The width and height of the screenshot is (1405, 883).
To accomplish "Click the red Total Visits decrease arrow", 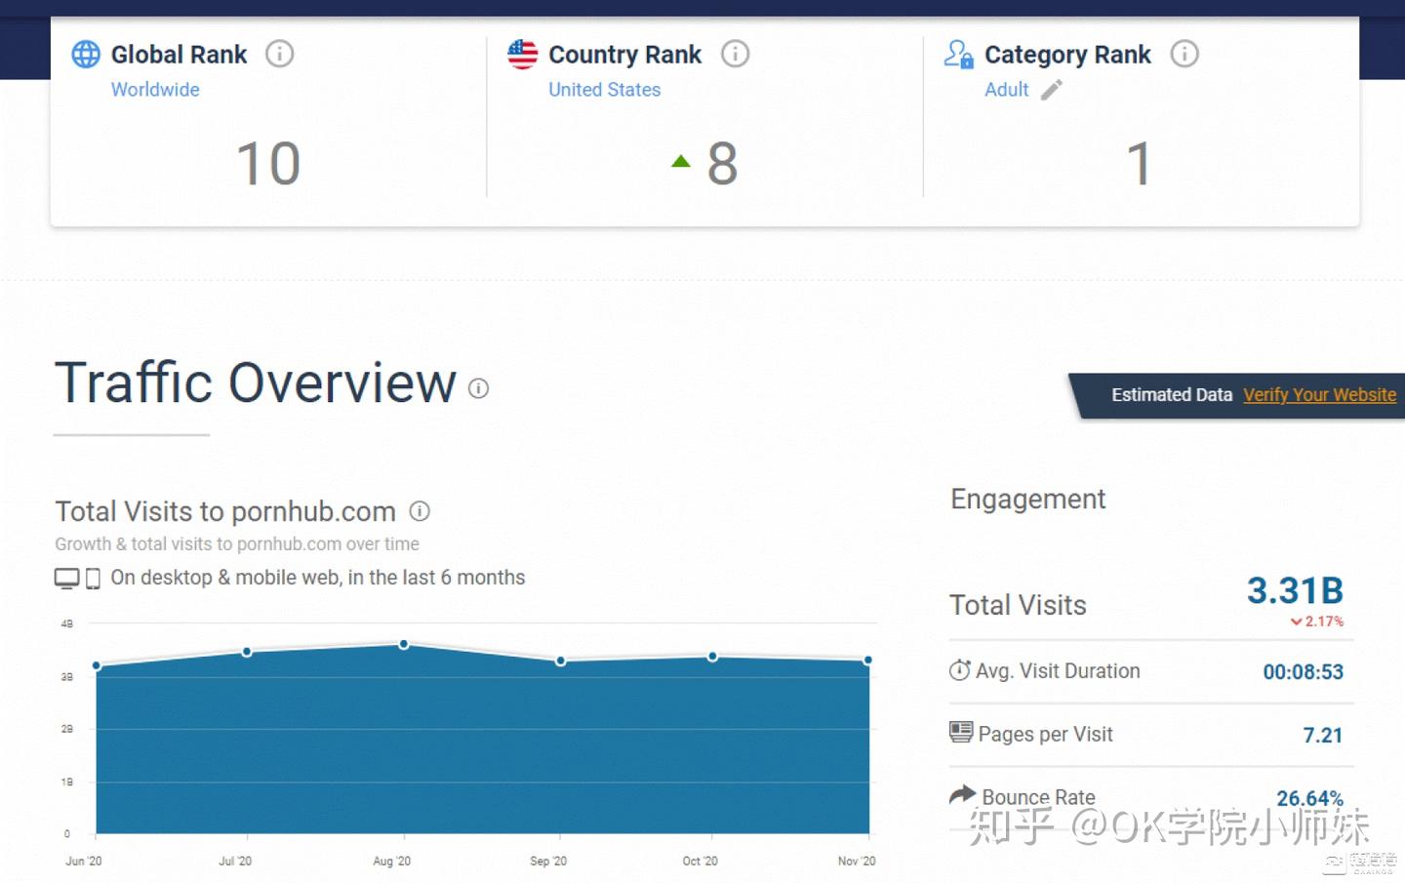I will point(1296,622).
